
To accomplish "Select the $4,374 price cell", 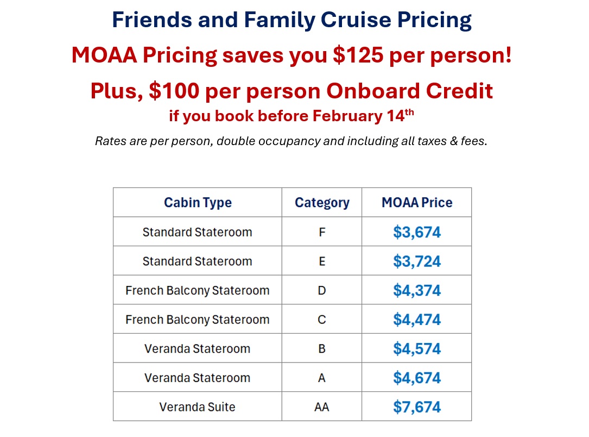I will [x=417, y=290].
